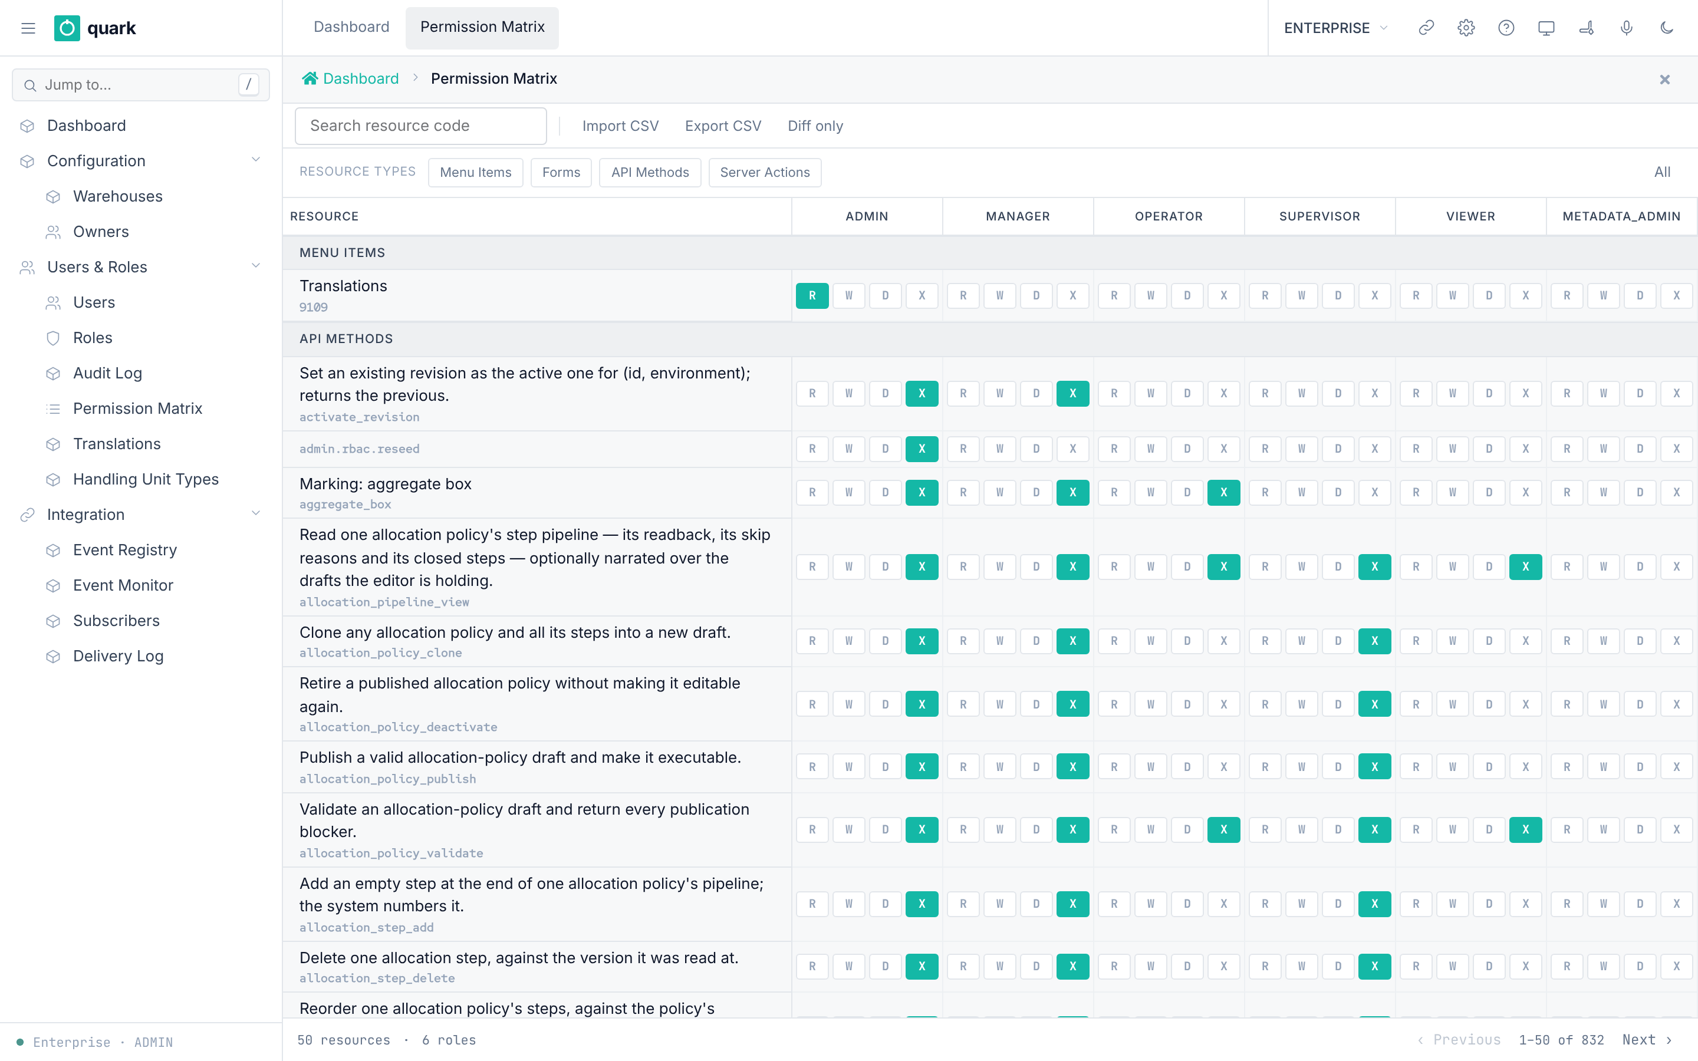This screenshot has width=1698, height=1061.
Task: Click the monitor display icon
Action: point(1546,28)
